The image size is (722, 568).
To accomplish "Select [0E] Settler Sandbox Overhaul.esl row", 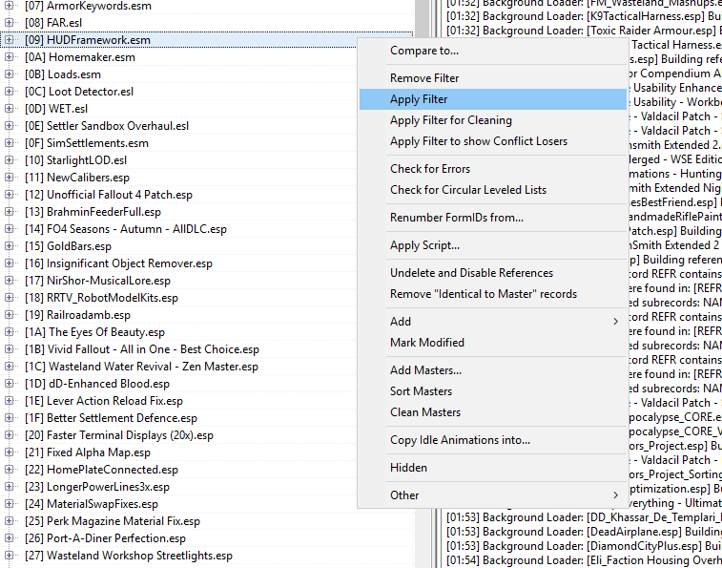I will (x=107, y=126).
